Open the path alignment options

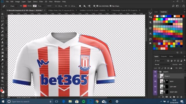click(x=85, y=6)
